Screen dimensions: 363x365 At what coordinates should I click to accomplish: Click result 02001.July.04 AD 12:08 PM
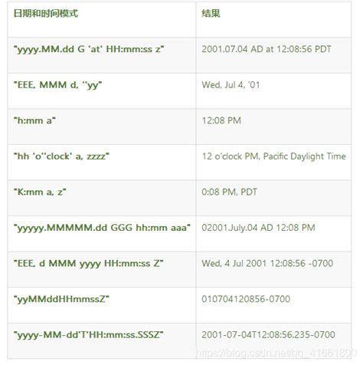tap(258, 228)
